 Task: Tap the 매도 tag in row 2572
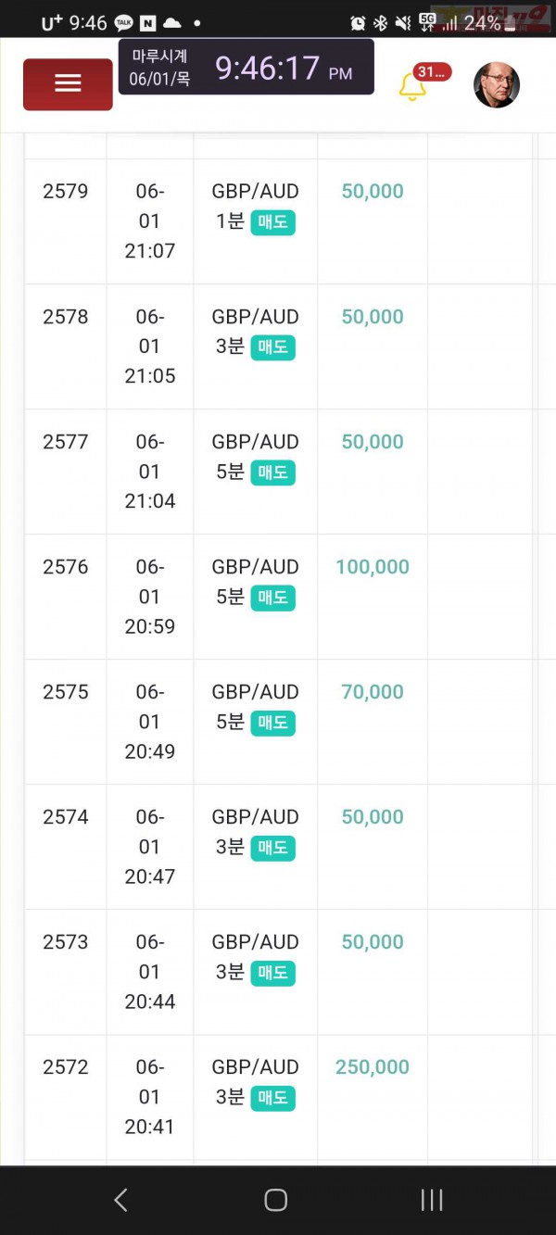[272, 1098]
